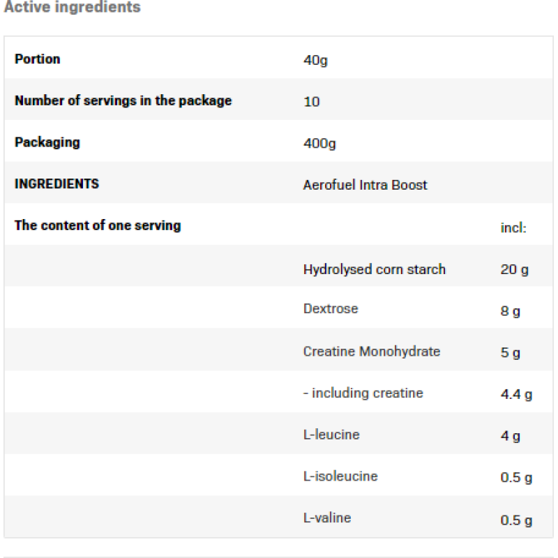Select the Hydrolysed corn starch entry
Viewport: 558px width, 558px height.
click(x=374, y=269)
